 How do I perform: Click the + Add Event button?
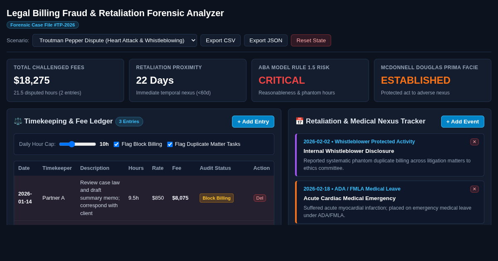coord(463,121)
